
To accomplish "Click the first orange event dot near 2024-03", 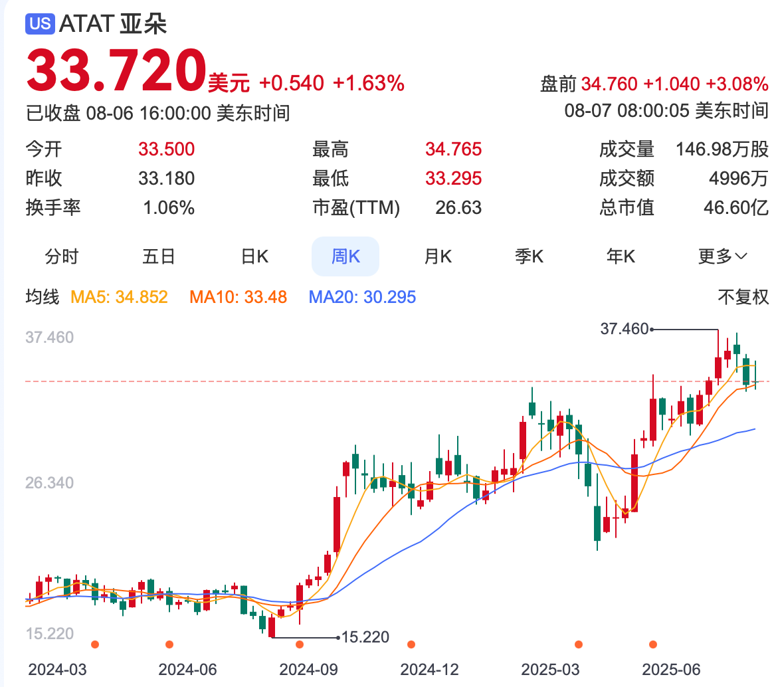I will pyautogui.click(x=95, y=644).
